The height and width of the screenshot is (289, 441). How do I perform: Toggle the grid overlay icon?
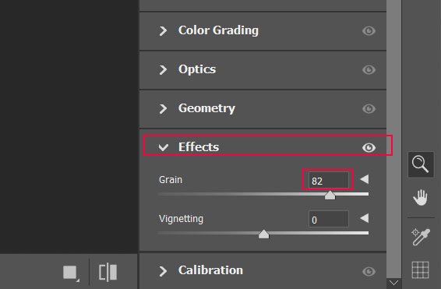pos(421,270)
